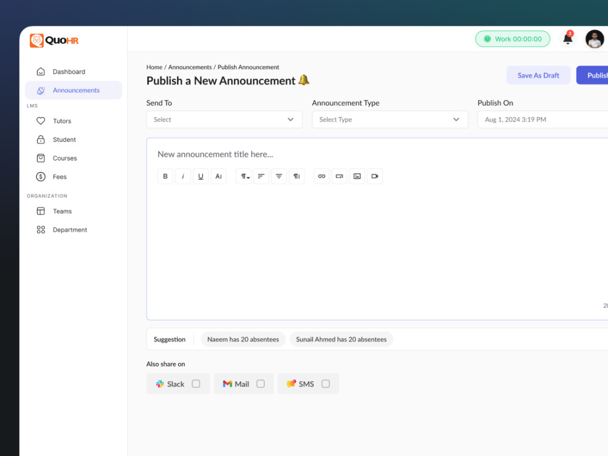
Task: Align text center
Action: [279, 176]
